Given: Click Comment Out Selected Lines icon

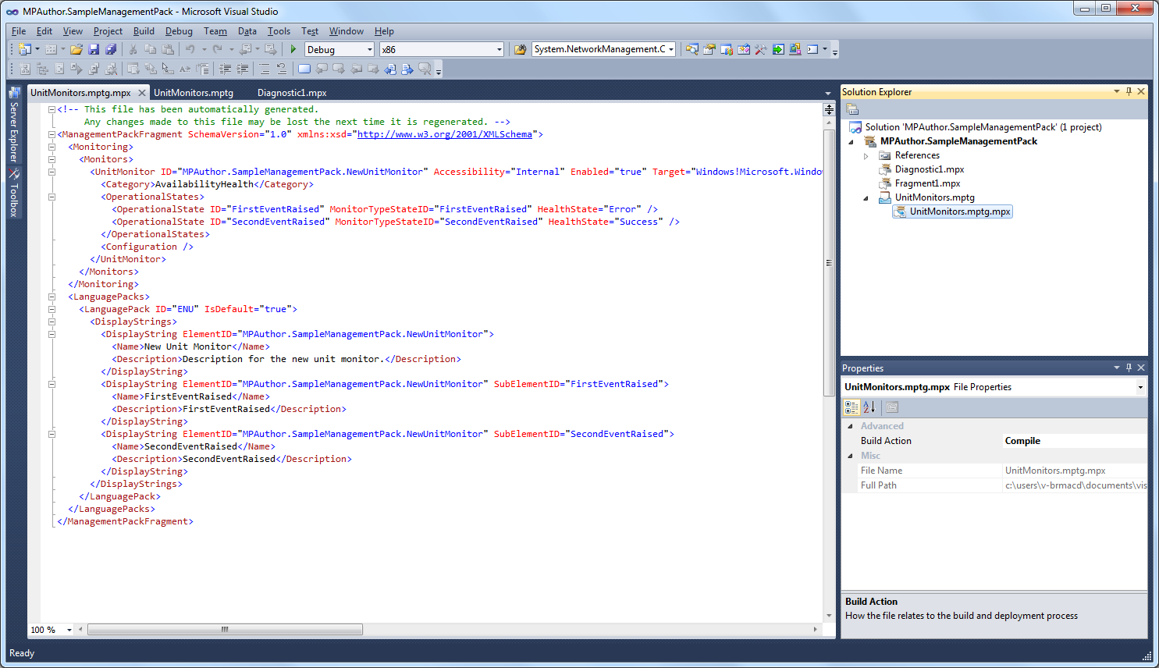Looking at the screenshot, I should point(265,69).
